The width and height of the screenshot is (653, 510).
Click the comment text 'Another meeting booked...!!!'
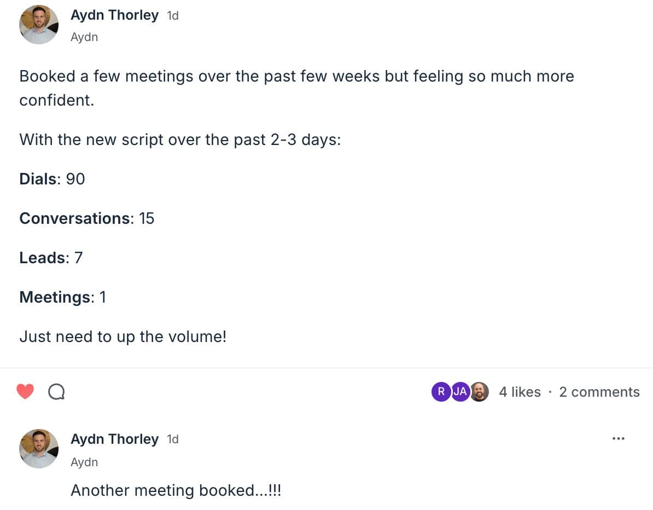(x=176, y=490)
